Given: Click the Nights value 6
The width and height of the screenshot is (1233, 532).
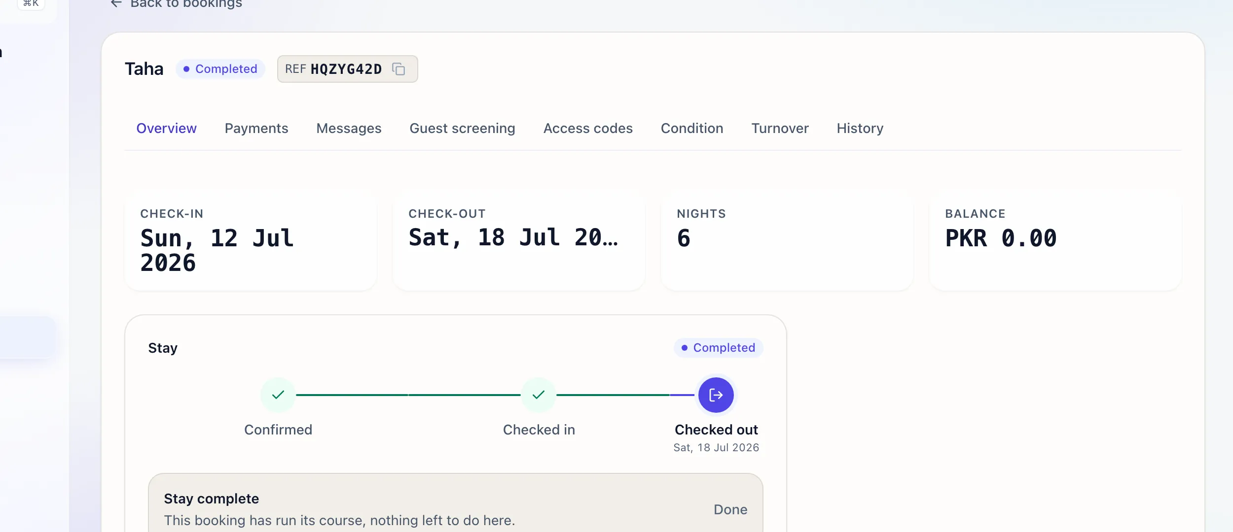Looking at the screenshot, I should (684, 238).
